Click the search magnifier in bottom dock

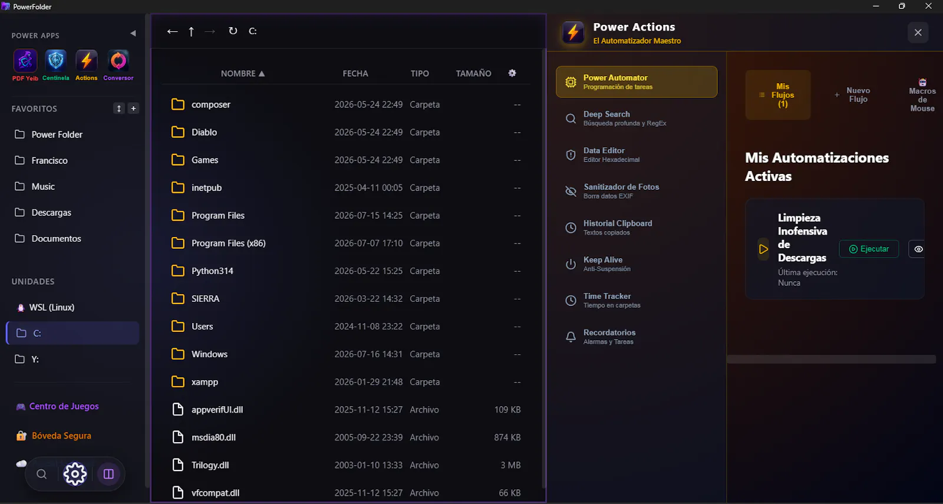(42, 474)
